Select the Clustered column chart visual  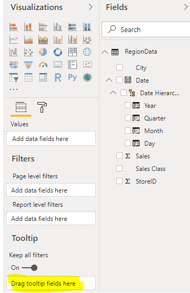[x=58, y=27]
